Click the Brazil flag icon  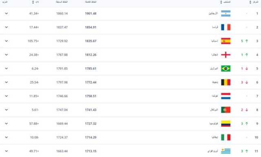[x=226, y=69]
